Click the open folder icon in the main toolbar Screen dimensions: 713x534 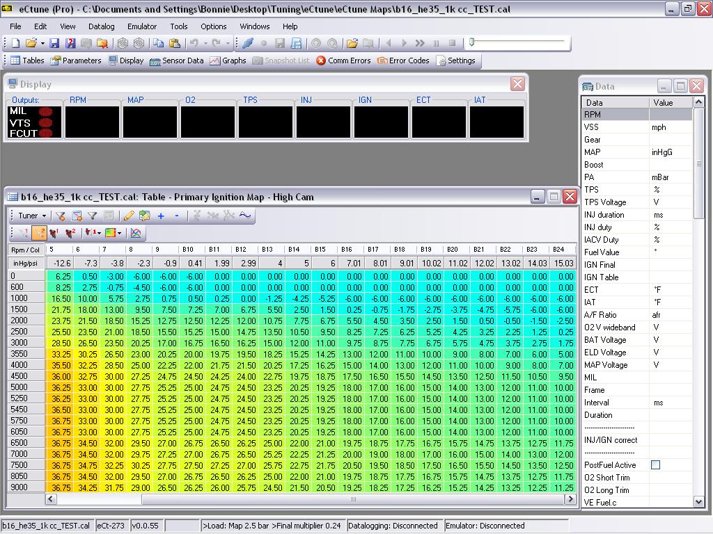click(x=31, y=43)
